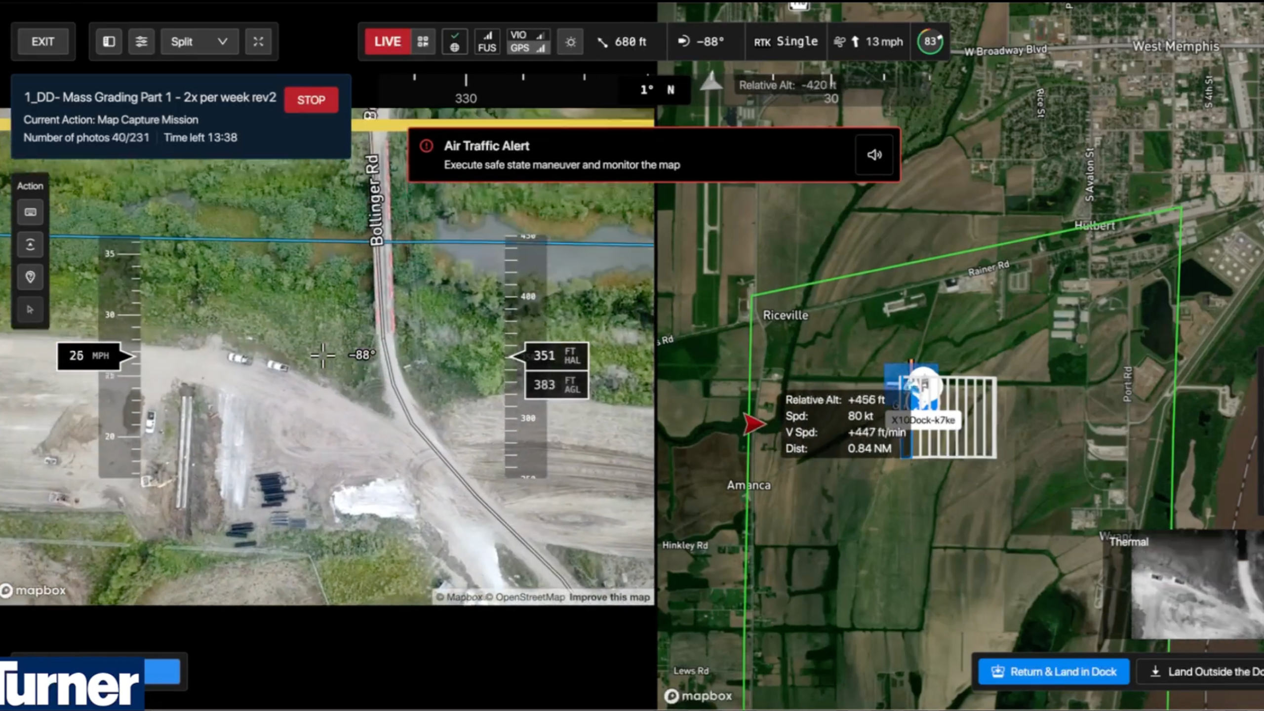Exit the live flight view
This screenshot has height=711, width=1264.
(43, 41)
